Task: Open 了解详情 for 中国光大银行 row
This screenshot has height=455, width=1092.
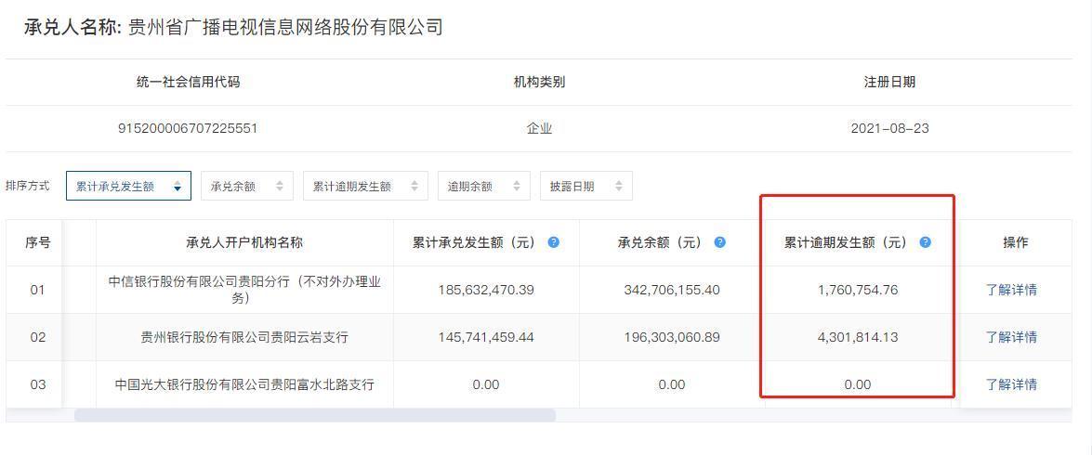Action: (x=1011, y=384)
